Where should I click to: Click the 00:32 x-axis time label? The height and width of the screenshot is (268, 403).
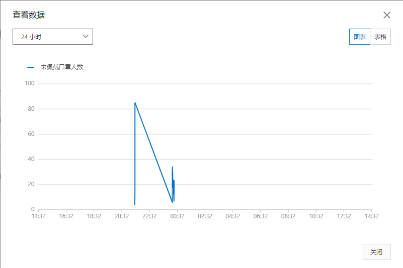(x=177, y=216)
